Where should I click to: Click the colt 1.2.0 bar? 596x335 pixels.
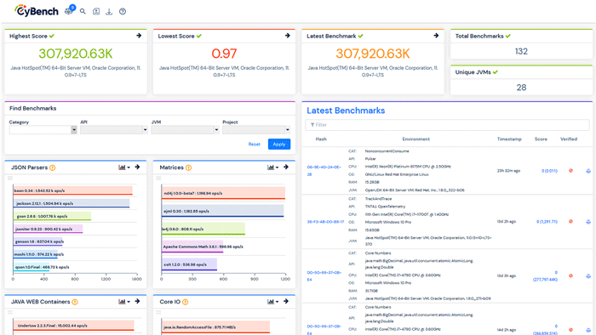pyautogui.click(x=189, y=264)
